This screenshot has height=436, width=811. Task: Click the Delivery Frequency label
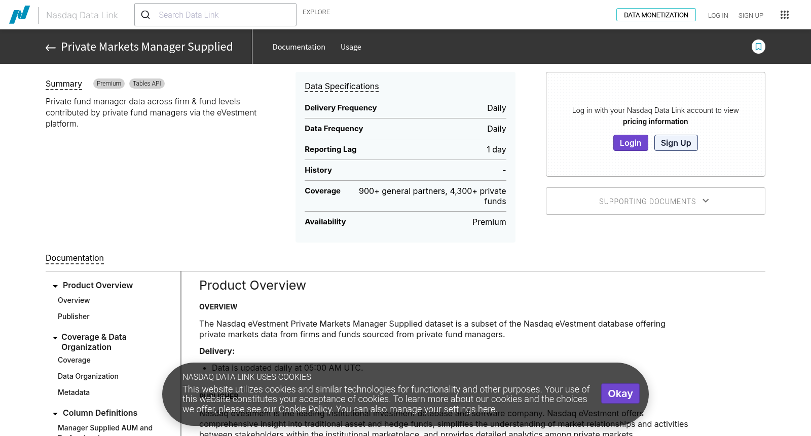[x=341, y=108]
